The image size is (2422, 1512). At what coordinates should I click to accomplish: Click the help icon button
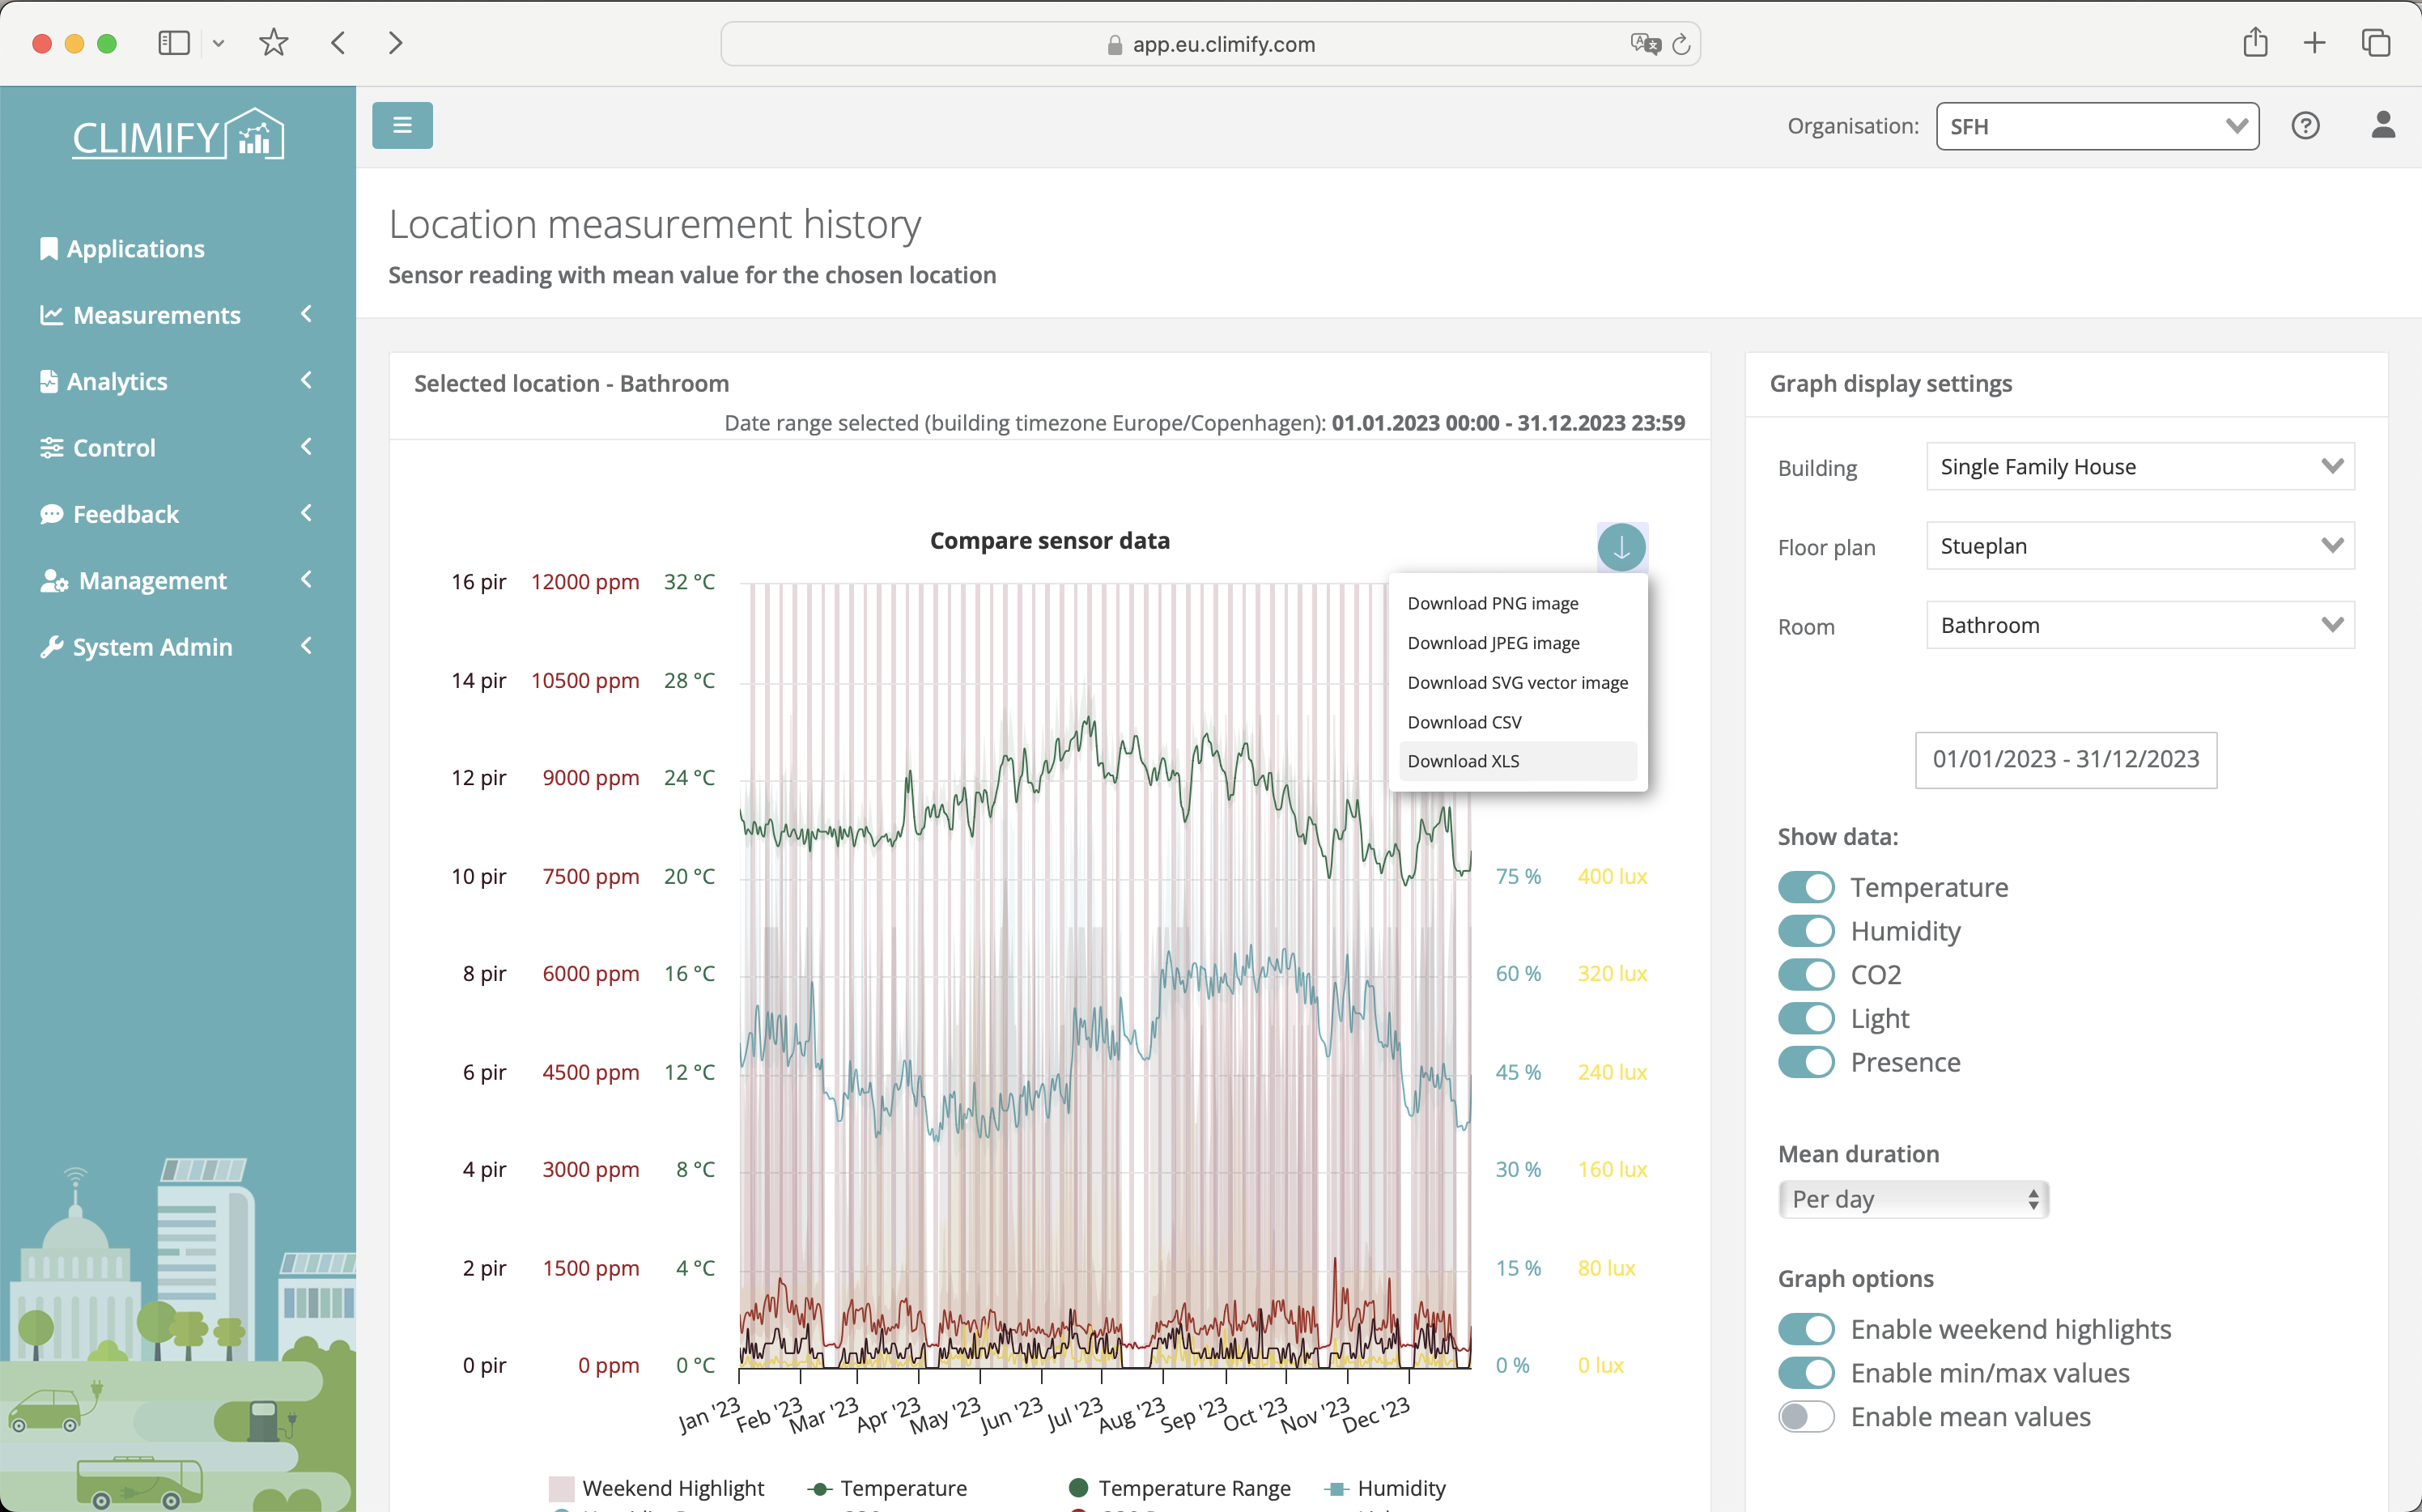(2305, 125)
